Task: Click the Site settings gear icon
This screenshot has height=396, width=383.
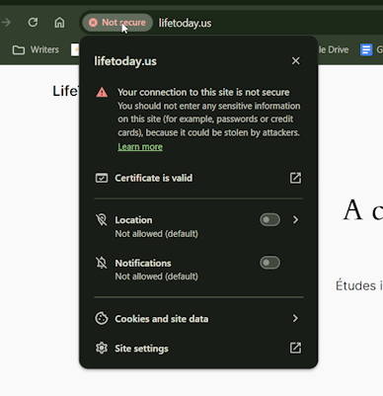Action: 102,348
